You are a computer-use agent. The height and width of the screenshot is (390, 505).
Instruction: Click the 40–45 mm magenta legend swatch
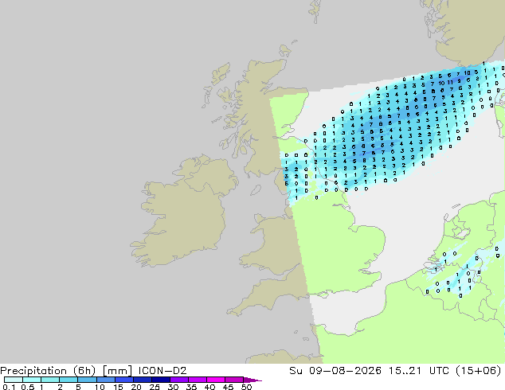[216, 380]
